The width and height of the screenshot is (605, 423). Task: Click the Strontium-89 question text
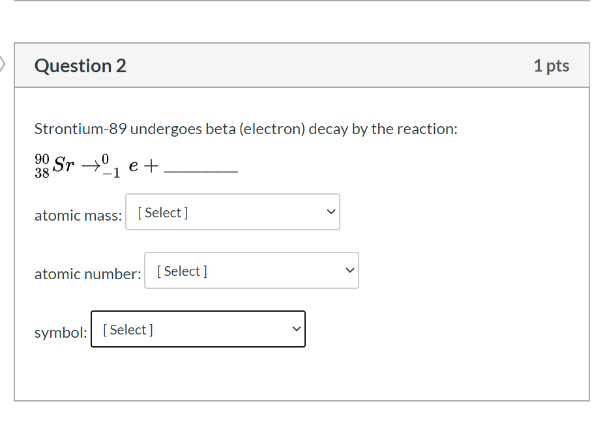point(246,128)
